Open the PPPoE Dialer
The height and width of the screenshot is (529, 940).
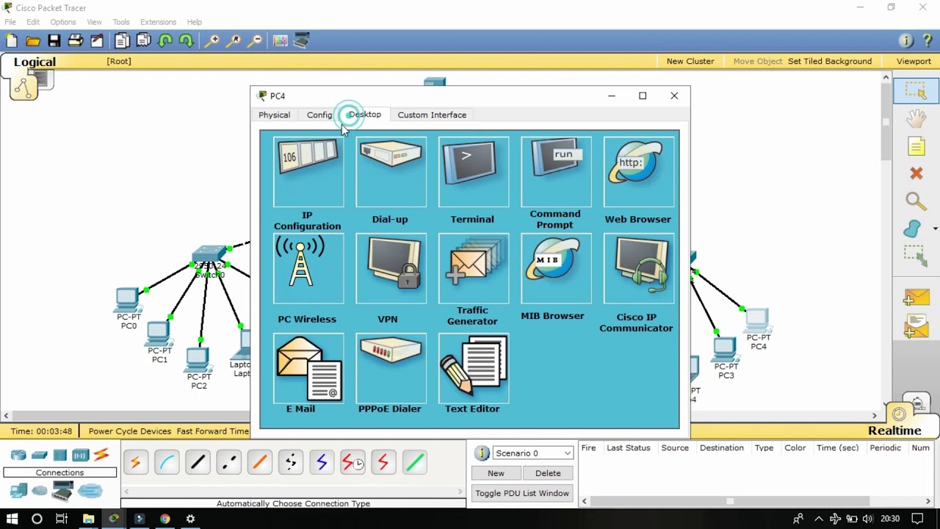(391, 368)
